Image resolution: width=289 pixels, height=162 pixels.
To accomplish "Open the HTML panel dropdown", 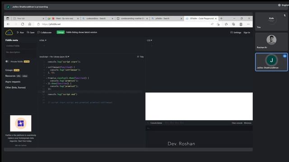I will coord(43,40).
